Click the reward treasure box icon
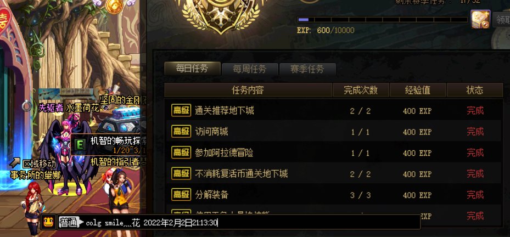 pyautogui.click(x=480, y=19)
